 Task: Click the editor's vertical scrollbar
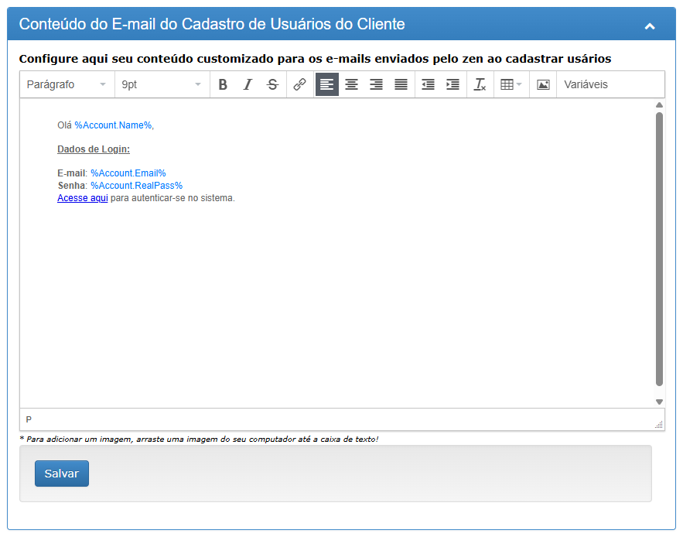point(659,248)
